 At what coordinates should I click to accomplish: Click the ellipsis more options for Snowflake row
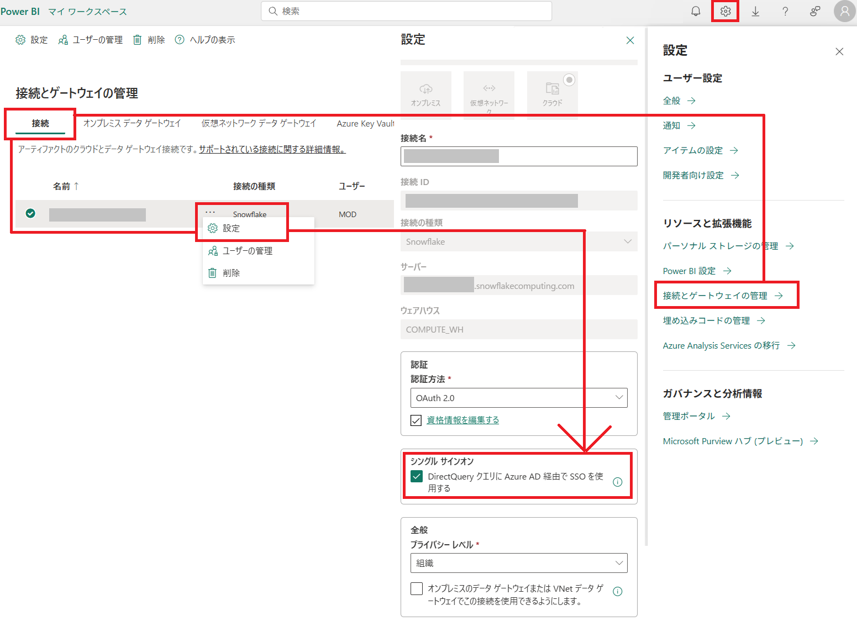click(210, 212)
